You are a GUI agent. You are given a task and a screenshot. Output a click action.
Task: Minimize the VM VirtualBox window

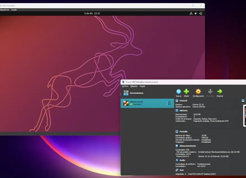point(186,5)
